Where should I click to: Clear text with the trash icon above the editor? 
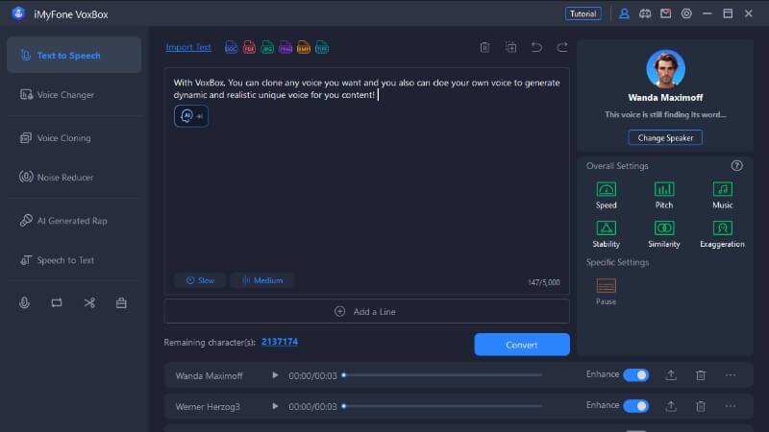click(484, 47)
